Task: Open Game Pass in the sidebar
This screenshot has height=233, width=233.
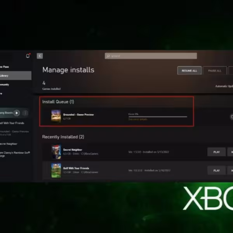Action: point(4,67)
